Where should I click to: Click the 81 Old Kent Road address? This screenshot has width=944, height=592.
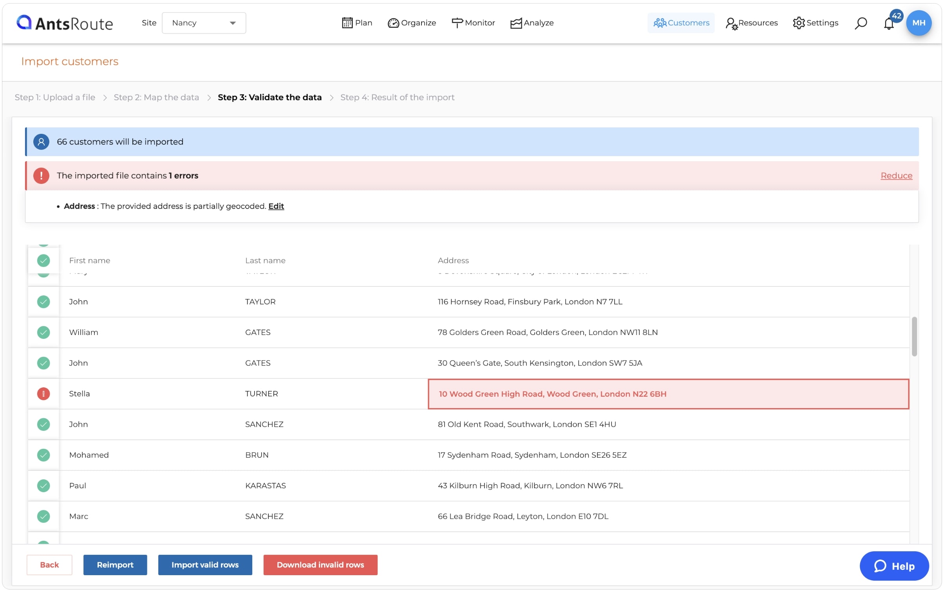click(x=527, y=424)
